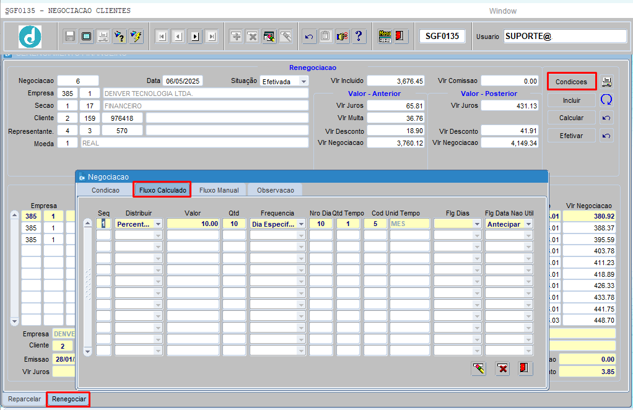Screen dimensions: 633x410
Task: Click the Valor field showing 10.00
Action: (x=193, y=224)
